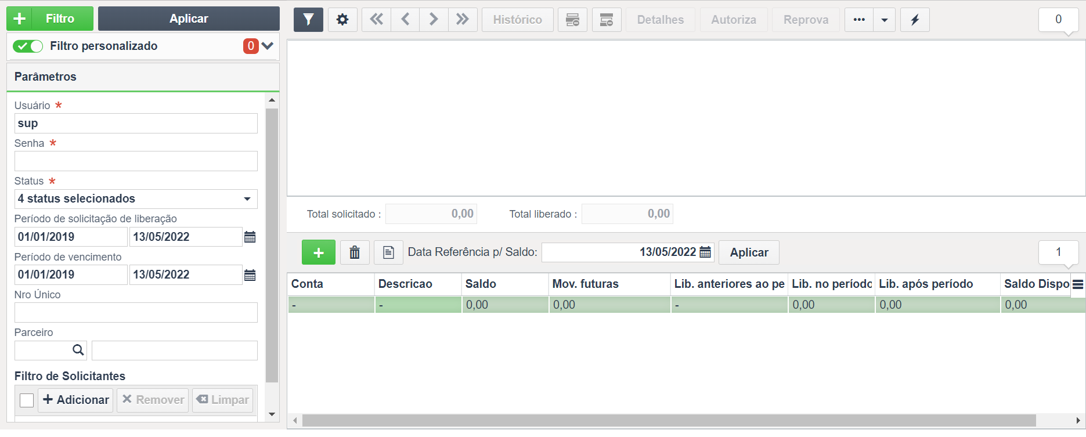Apply the filter with the top-left Aplicar button

pyautogui.click(x=189, y=19)
